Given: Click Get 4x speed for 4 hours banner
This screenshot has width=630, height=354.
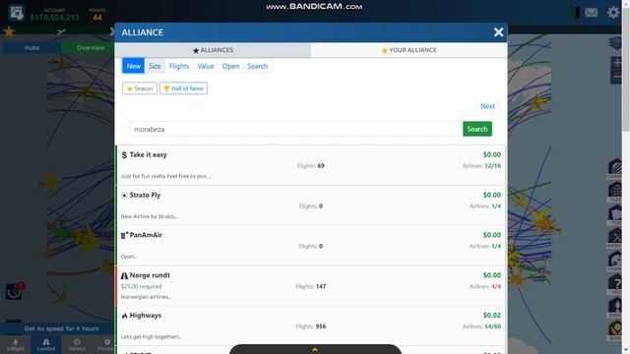Looking at the screenshot, I should click(61, 328).
